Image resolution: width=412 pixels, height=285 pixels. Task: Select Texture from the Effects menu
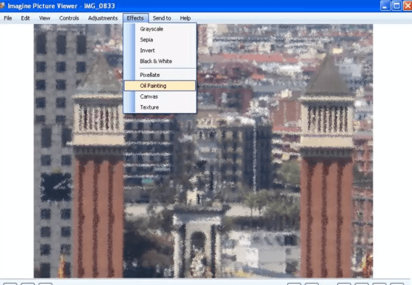click(x=149, y=107)
